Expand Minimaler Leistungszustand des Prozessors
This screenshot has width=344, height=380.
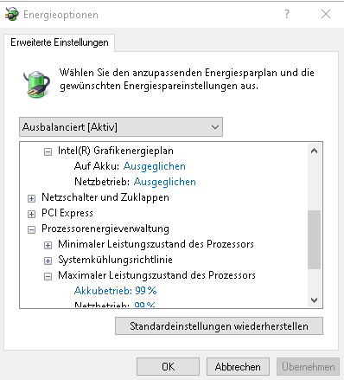[x=48, y=245]
